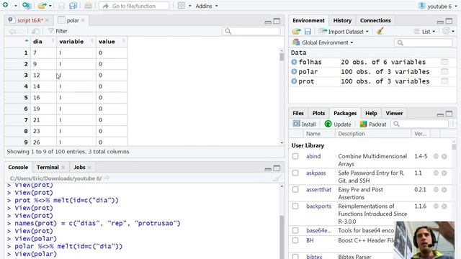Open the Files tab
This screenshot has width=461, height=259.
click(297, 113)
